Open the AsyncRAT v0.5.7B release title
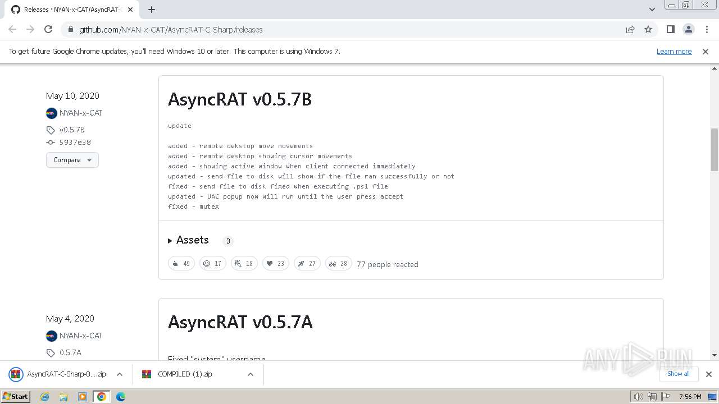The height and width of the screenshot is (404, 719). click(240, 99)
